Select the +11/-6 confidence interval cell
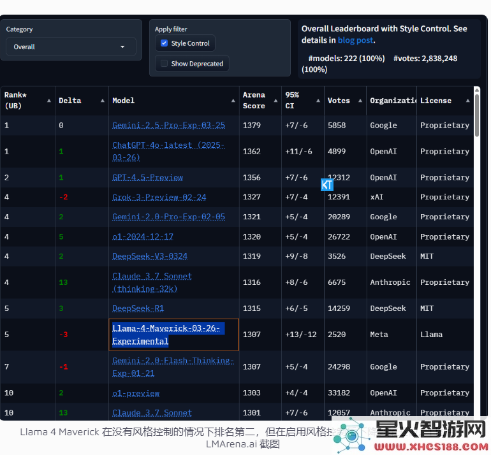 coord(303,151)
